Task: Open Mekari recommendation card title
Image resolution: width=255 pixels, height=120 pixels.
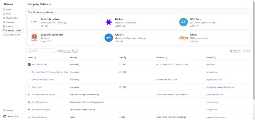Action: point(119,19)
